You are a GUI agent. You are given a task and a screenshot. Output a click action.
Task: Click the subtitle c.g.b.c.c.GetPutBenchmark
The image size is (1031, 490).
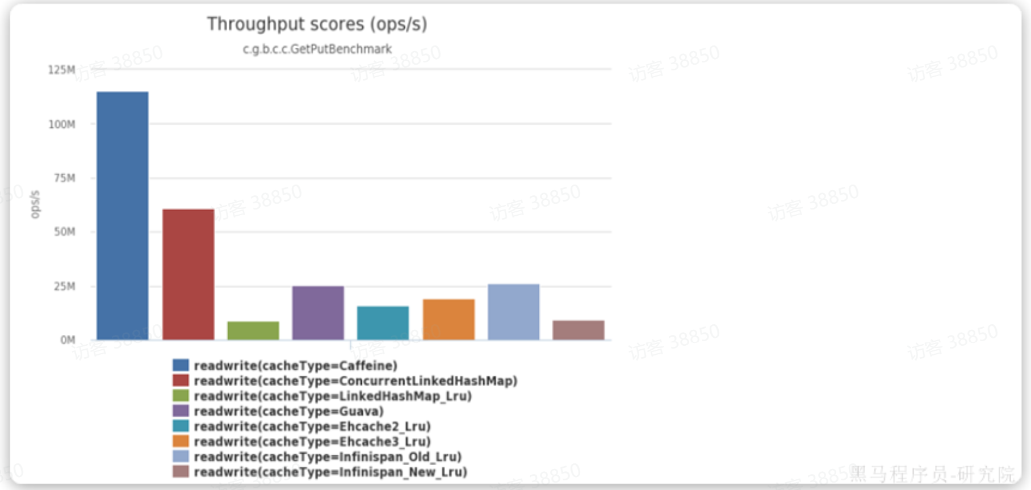pos(317,49)
